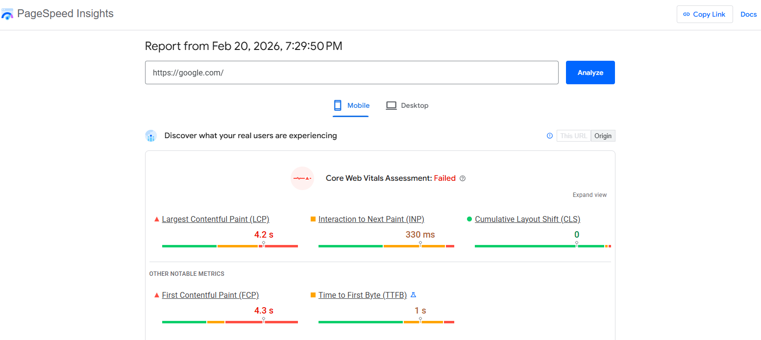The image size is (761, 340).
Task: Click the URL input field
Action: pyautogui.click(x=351, y=73)
